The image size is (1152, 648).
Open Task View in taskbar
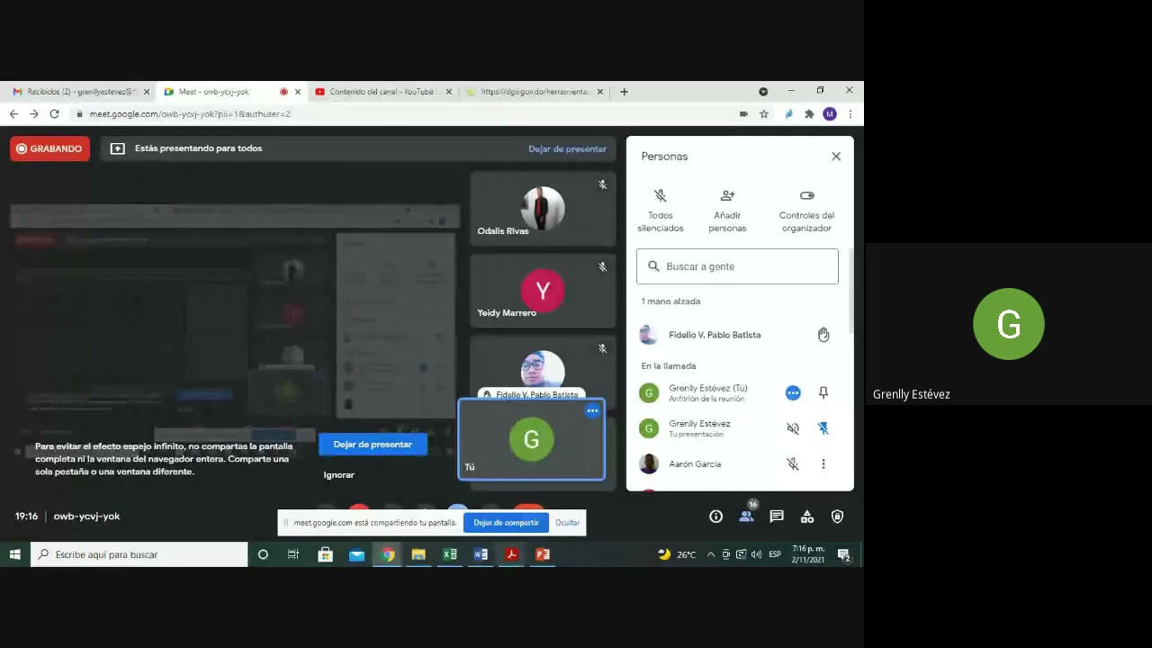[x=292, y=554]
